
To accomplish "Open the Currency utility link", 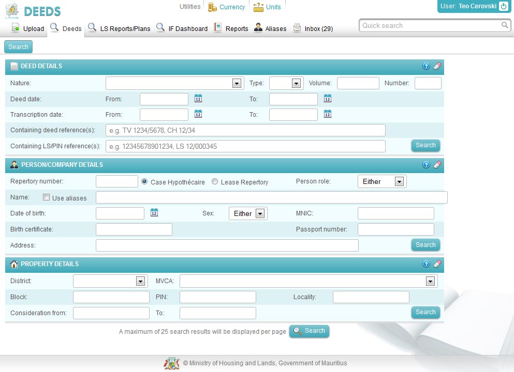I will 232,7.
